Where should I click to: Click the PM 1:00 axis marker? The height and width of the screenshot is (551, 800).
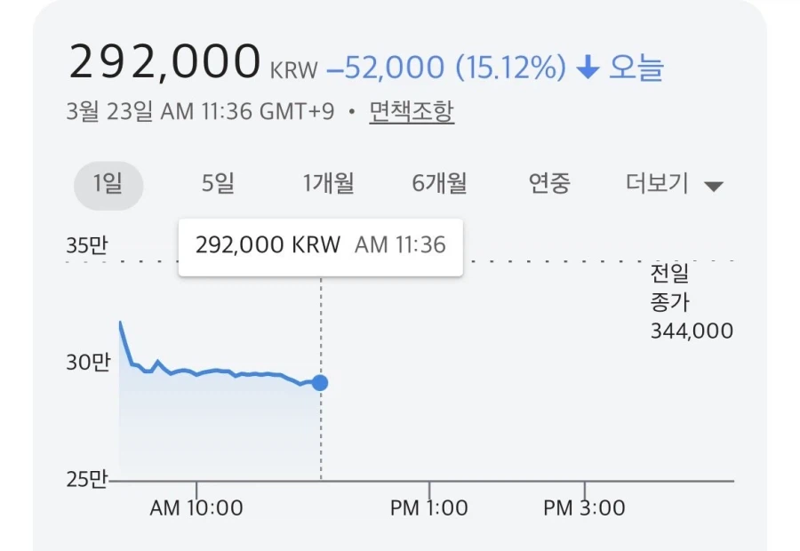point(429,508)
